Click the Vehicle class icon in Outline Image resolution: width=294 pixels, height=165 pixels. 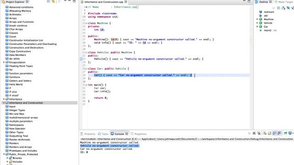point(260,23)
